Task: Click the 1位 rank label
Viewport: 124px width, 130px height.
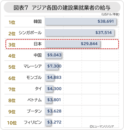Action: tap(12, 22)
